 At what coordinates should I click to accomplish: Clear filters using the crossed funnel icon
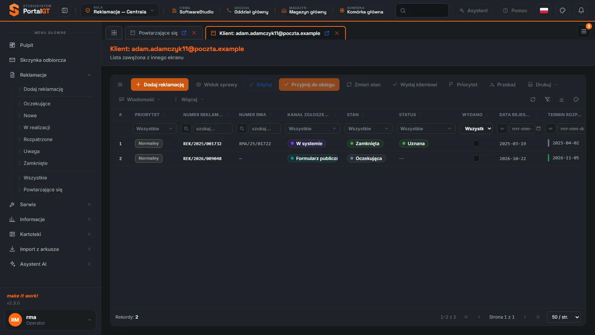pos(547,99)
